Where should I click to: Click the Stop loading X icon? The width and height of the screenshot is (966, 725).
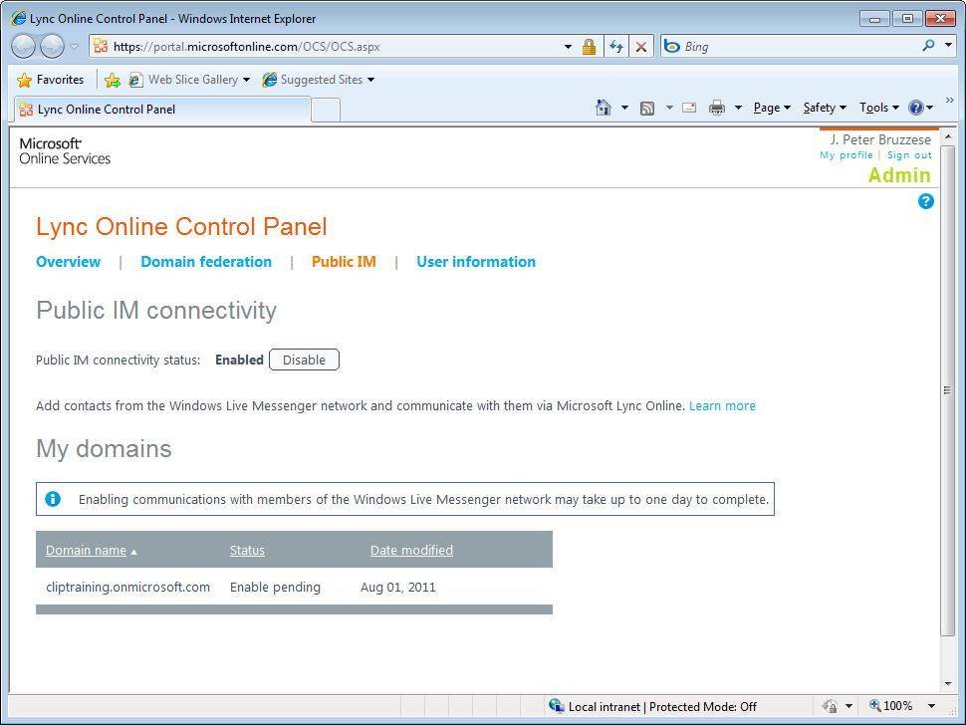tap(641, 47)
